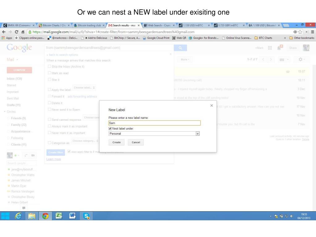The height and width of the screenshot is (237, 316).
Task: Go to newer messages arrow
Action: click(263, 59)
